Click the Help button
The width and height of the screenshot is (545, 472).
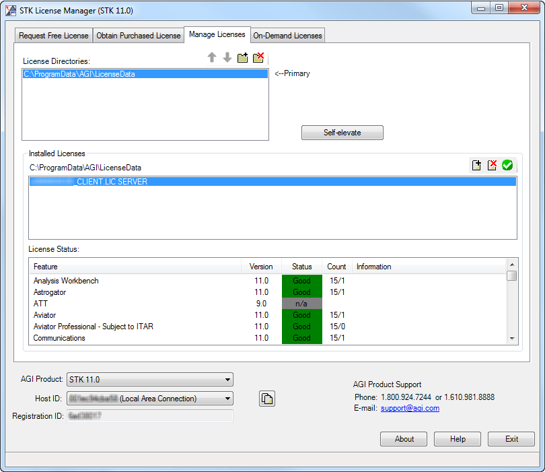pos(458,439)
